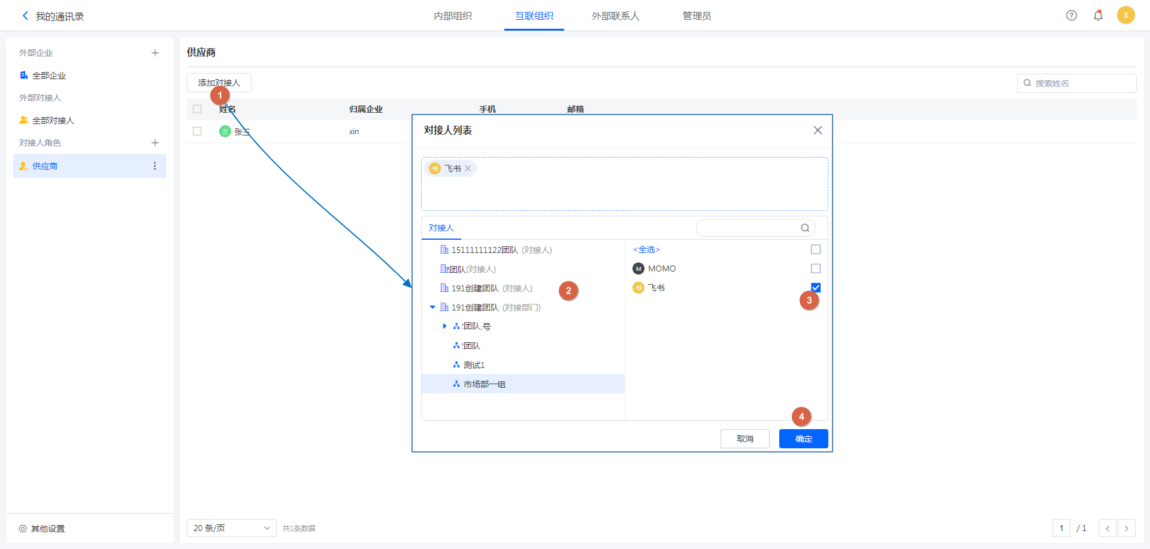Click the back arrow beside 我的通讯录
Screen dimensions: 1150x549
(x=25, y=16)
